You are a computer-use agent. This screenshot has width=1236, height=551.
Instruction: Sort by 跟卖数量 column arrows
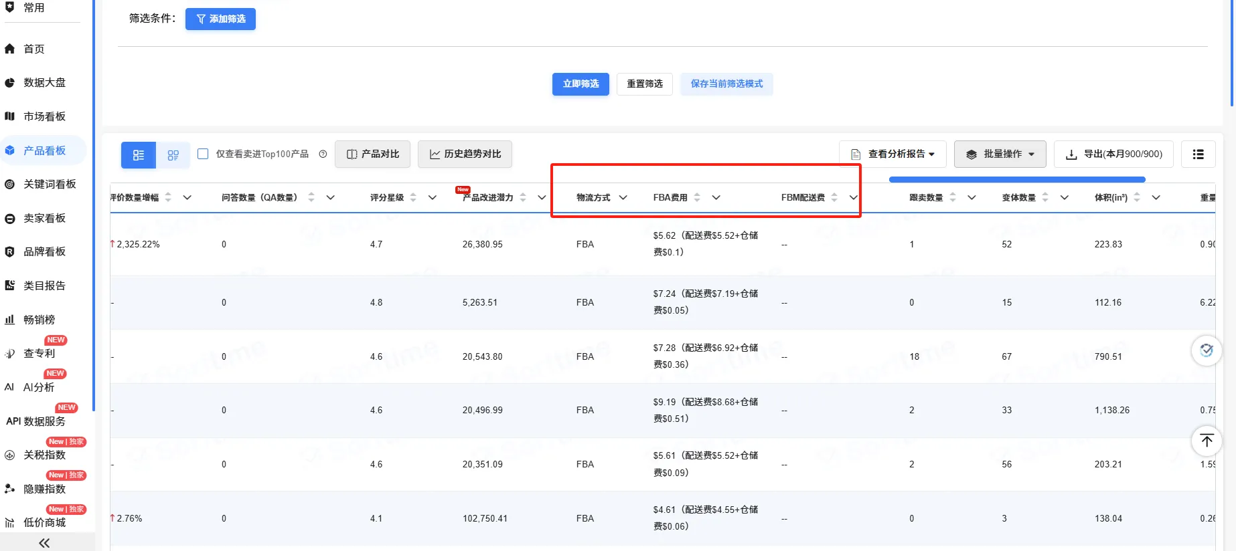tap(953, 197)
